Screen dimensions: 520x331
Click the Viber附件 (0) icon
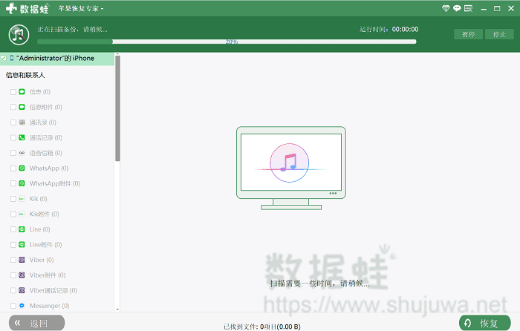pyautogui.click(x=22, y=275)
